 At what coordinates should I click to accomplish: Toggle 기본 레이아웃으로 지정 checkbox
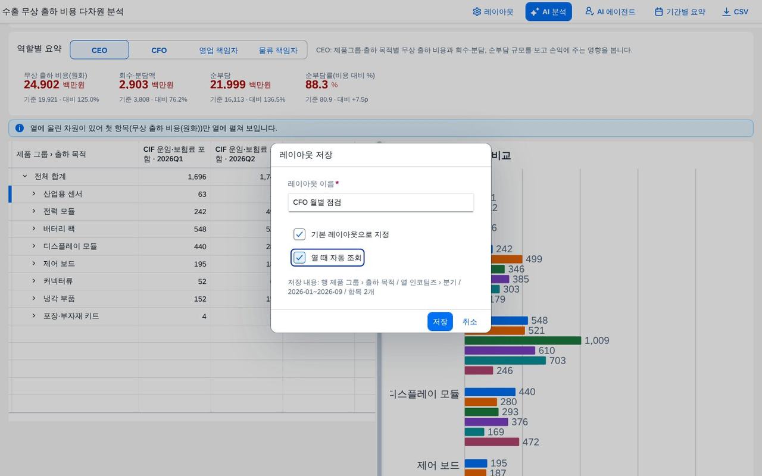tap(299, 234)
